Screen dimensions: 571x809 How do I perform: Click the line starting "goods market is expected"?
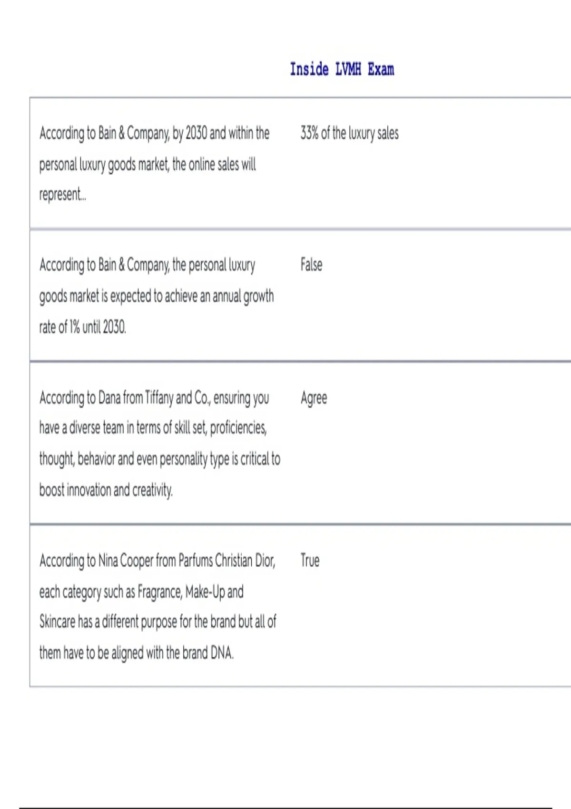[x=157, y=296]
